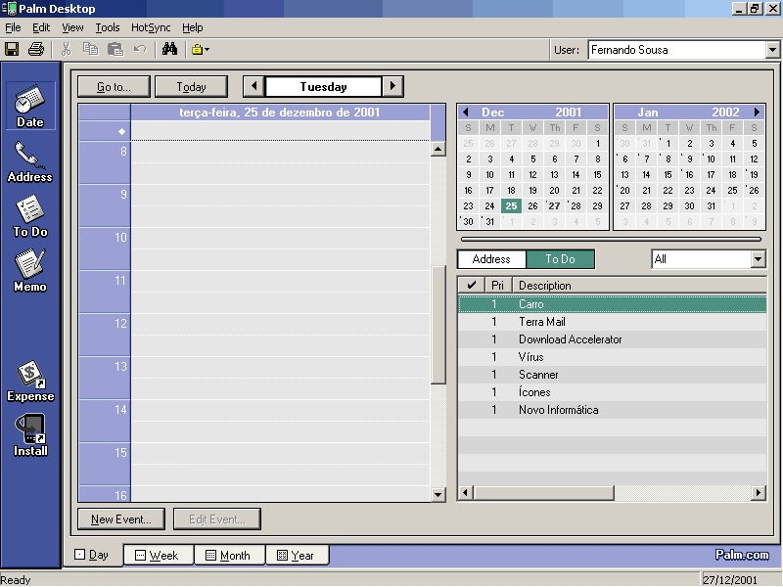The width and height of the screenshot is (783, 587).
Task: Click the horizontal scrollbar under the To Do list
Action: click(x=612, y=493)
